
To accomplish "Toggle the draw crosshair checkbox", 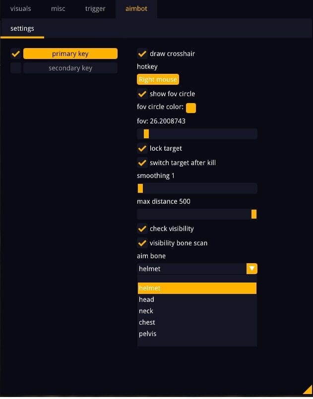I will tap(142, 54).
